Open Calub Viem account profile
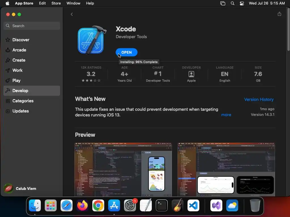This screenshot has width=290, height=217. coord(20,188)
